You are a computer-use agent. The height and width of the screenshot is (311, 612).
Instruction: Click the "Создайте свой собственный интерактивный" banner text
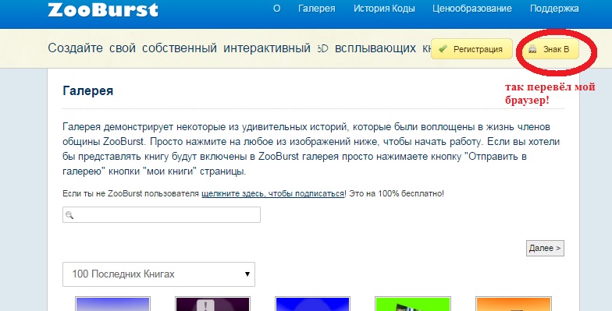point(180,48)
